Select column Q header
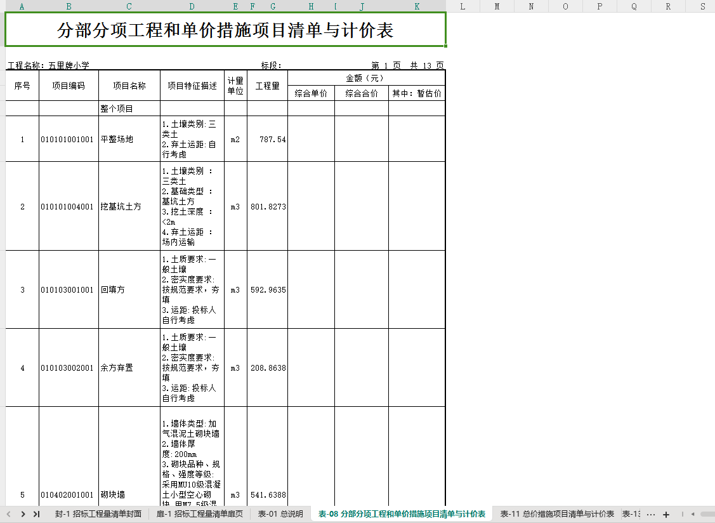 634,6
